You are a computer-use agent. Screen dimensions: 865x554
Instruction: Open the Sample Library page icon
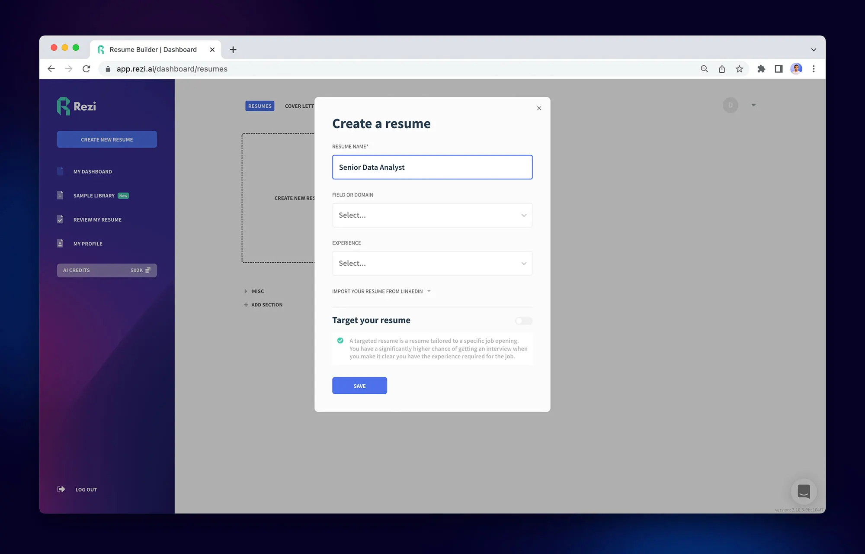click(x=60, y=195)
